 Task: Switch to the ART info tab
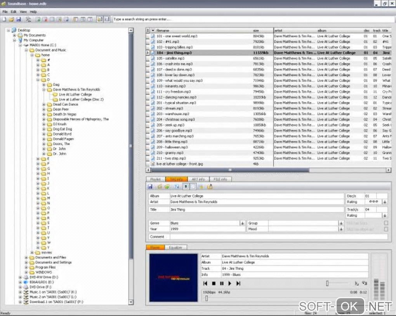tap(198, 179)
